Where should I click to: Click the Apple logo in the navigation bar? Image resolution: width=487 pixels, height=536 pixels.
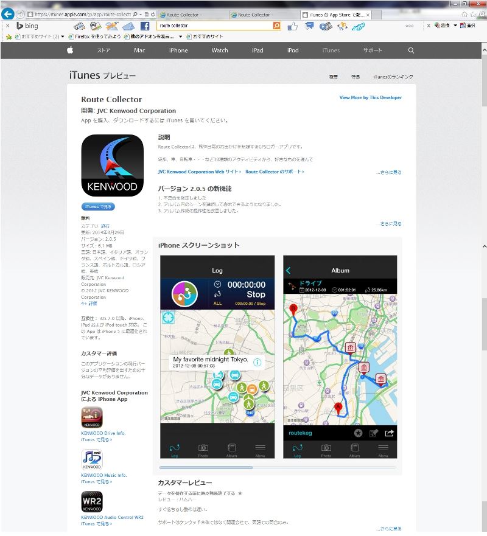pos(70,50)
